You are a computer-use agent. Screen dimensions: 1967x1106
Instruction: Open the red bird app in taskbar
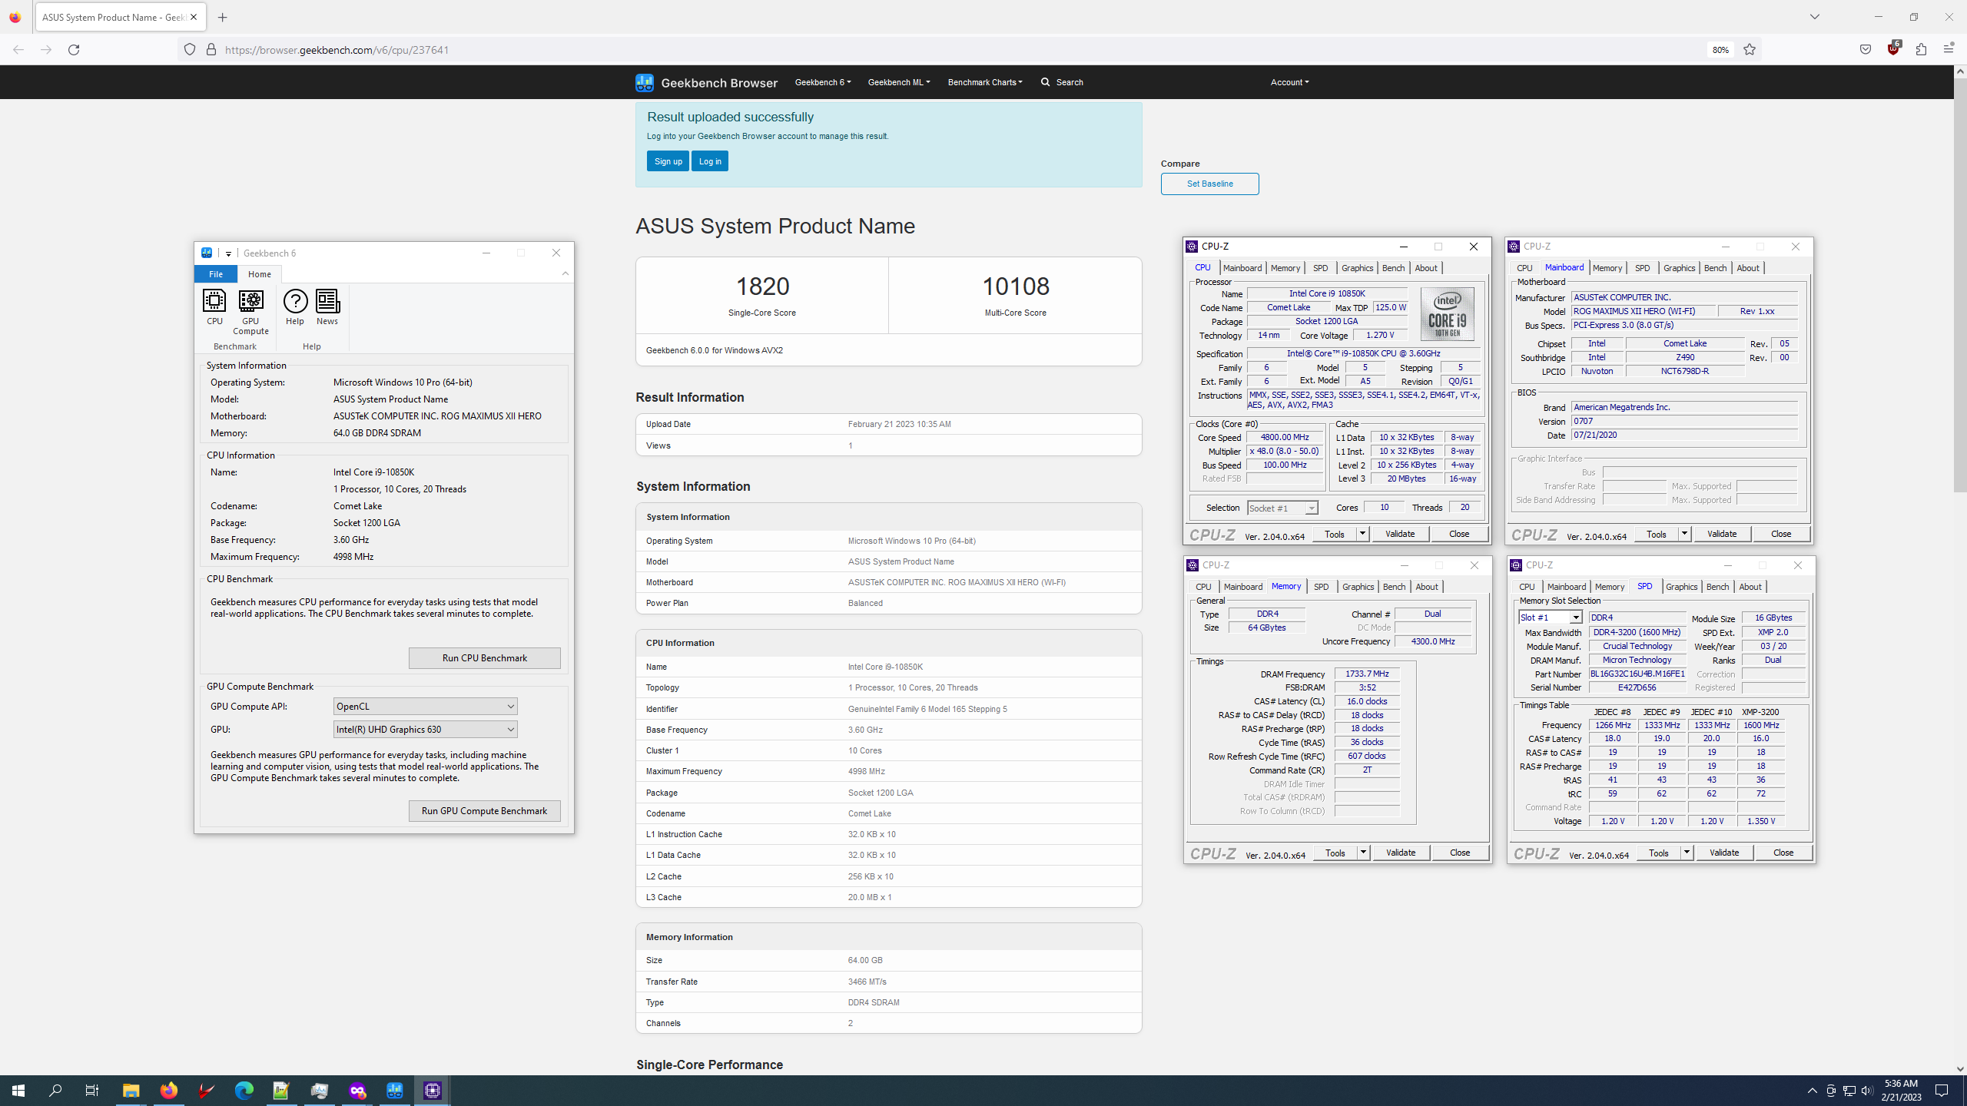click(206, 1091)
